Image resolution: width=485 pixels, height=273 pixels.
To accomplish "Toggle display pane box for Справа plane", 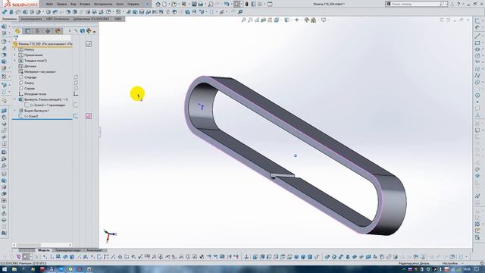I will point(76,89).
